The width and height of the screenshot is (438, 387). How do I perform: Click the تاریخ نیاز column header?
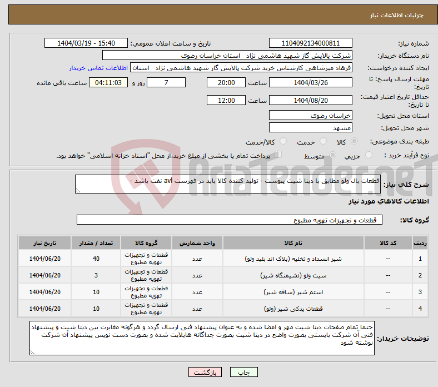(x=44, y=243)
